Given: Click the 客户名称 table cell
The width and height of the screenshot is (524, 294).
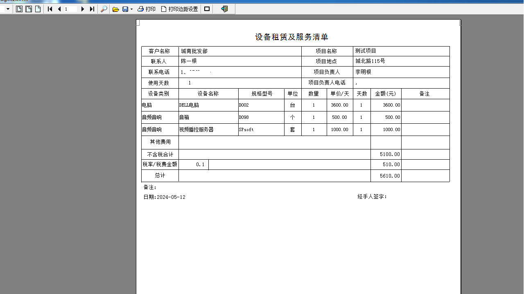Looking at the screenshot, I should (x=160, y=51).
